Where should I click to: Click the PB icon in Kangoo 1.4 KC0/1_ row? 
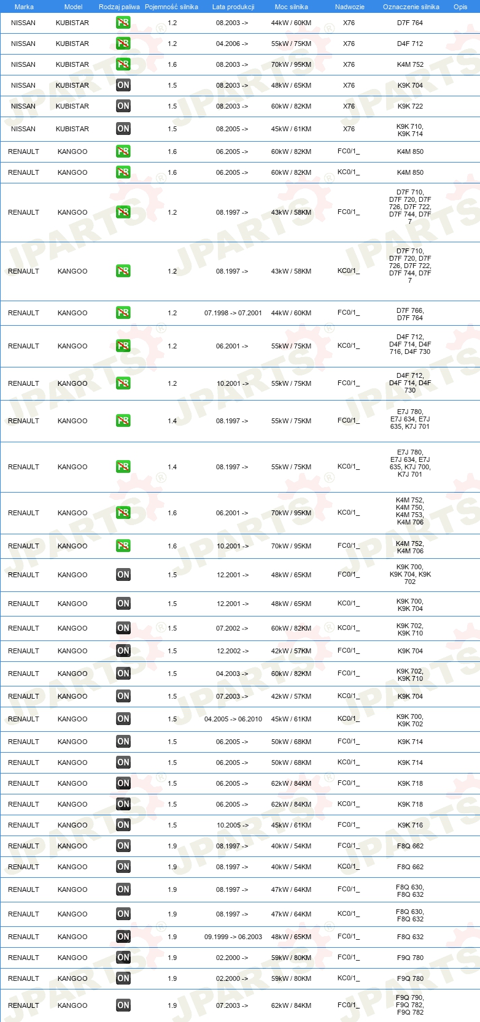point(123,467)
